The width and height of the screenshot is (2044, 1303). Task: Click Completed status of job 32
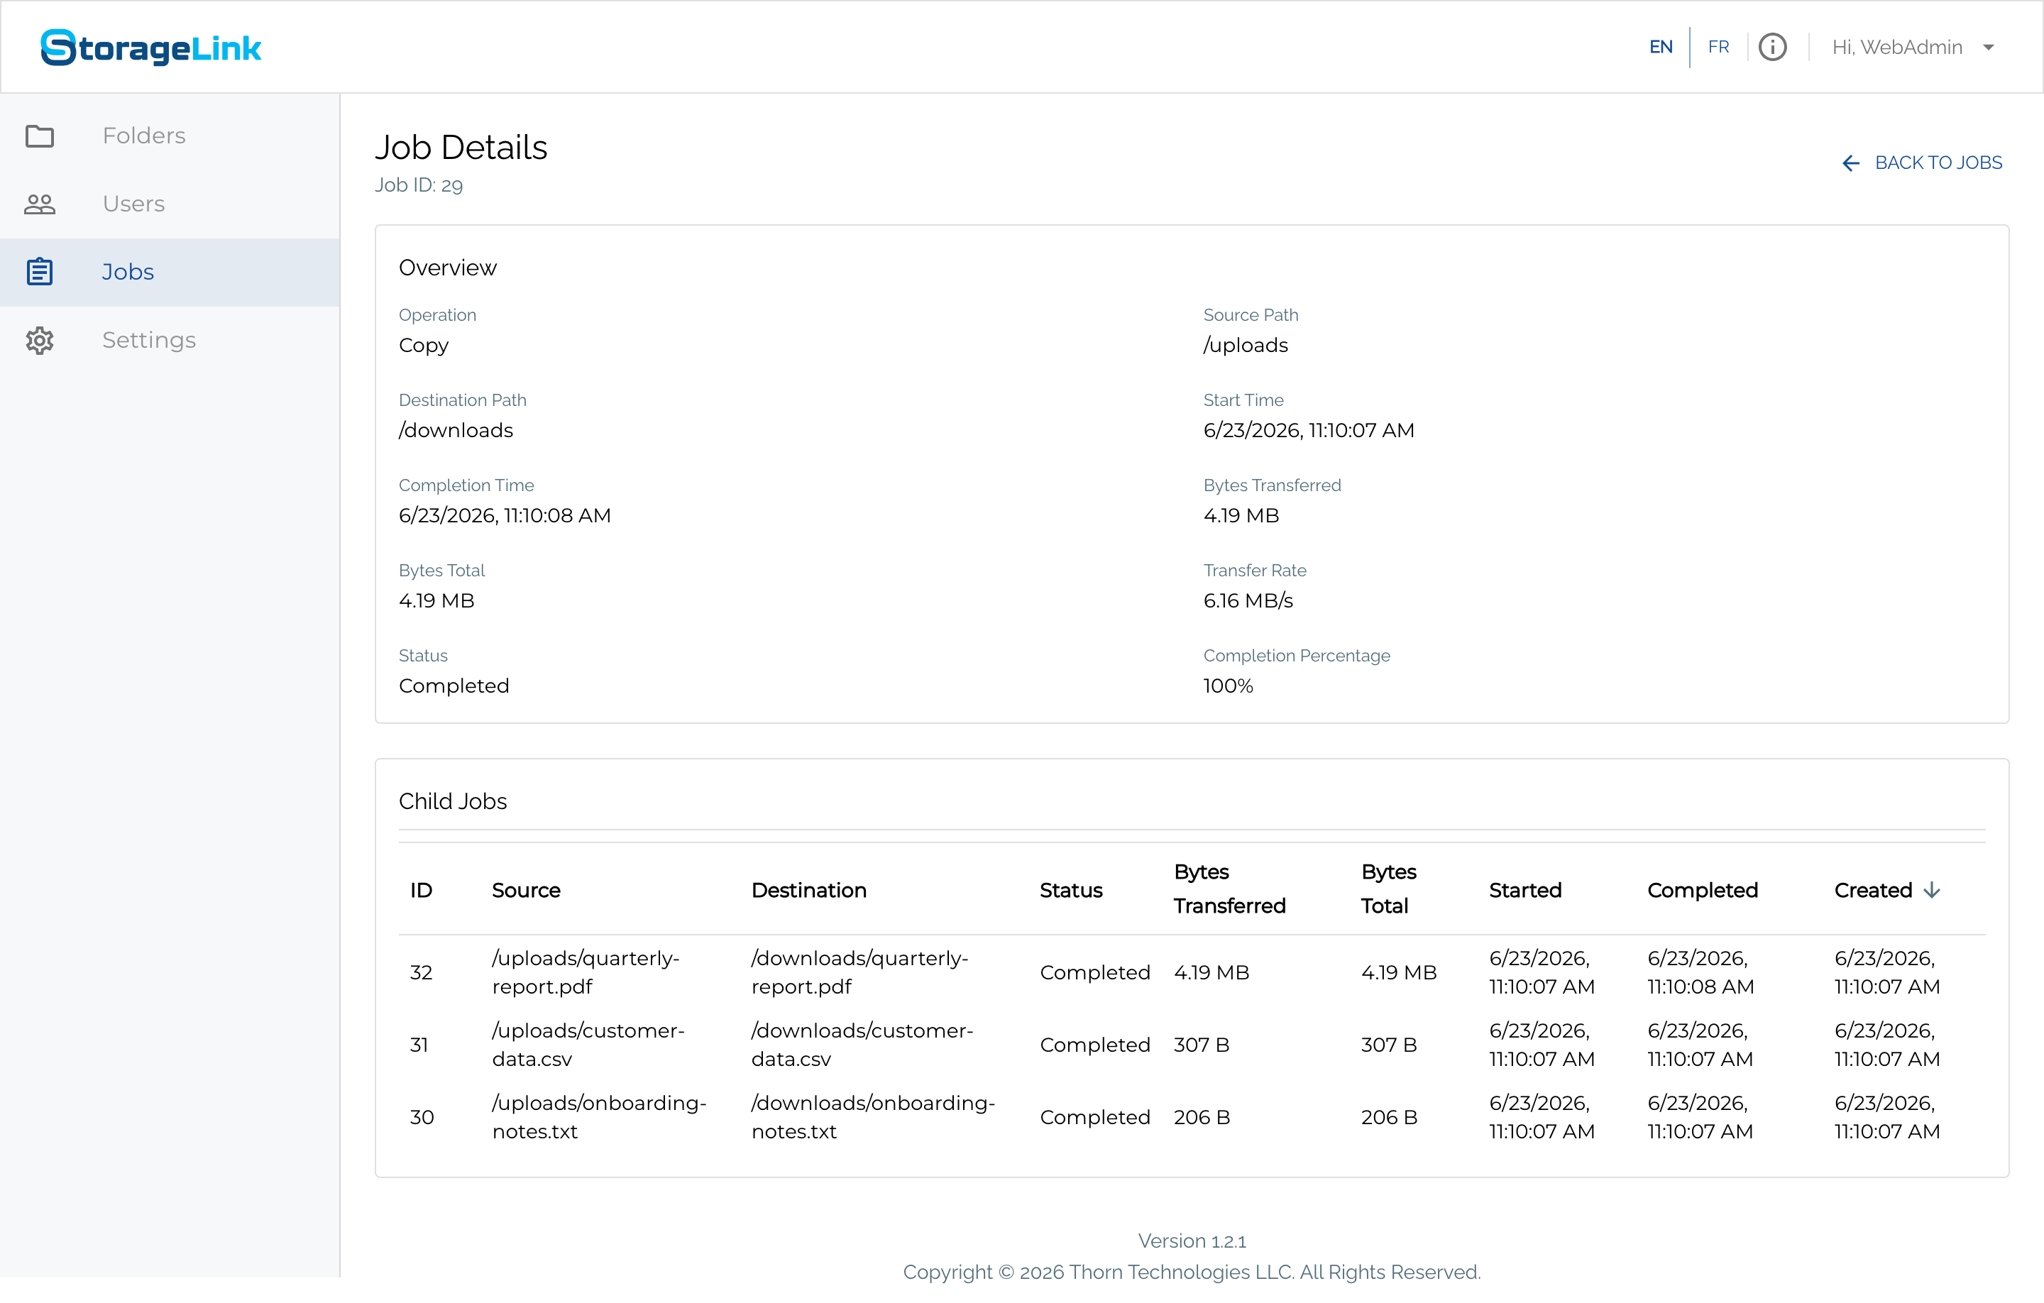tap(1095, 972)
